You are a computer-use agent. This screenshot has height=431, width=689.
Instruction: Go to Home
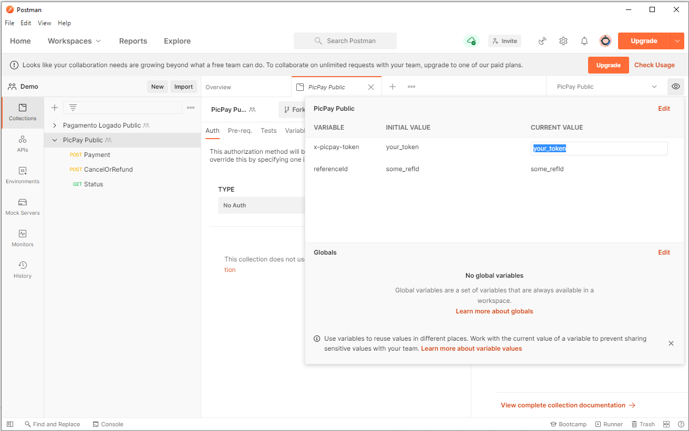point(20,41)
